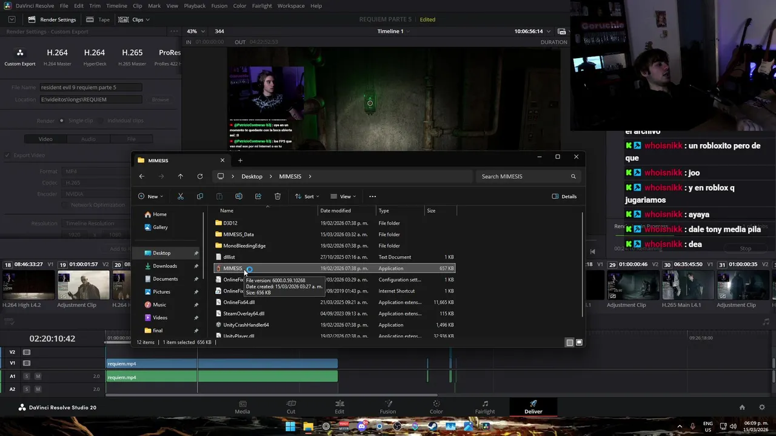Open the Fairlight menu in menu bar
The width and height of the screenshot is (776, 436).
[262, 6]
